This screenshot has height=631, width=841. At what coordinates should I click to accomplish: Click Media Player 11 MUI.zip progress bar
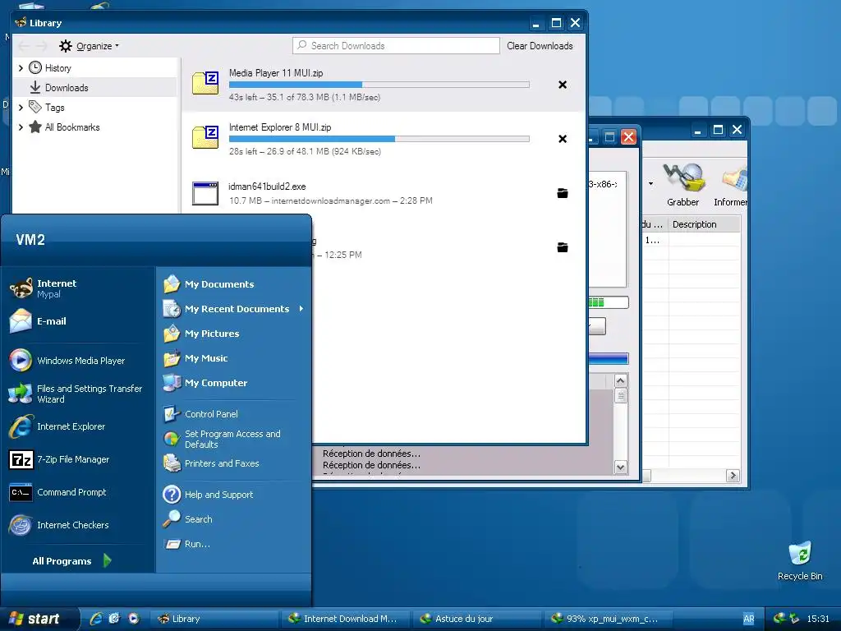(x=379, y=85)
